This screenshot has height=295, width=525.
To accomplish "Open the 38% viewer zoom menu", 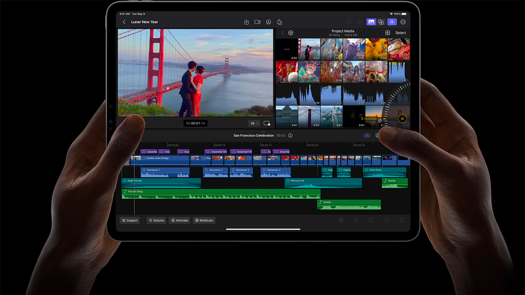I will 254,123.
